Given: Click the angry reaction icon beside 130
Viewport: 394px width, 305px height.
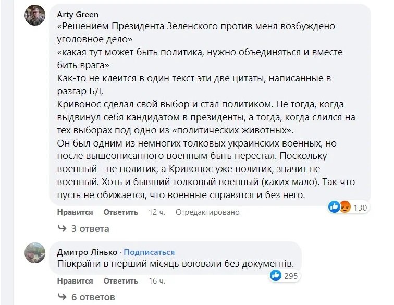Looking at the screenshot, I should [343, 207].
